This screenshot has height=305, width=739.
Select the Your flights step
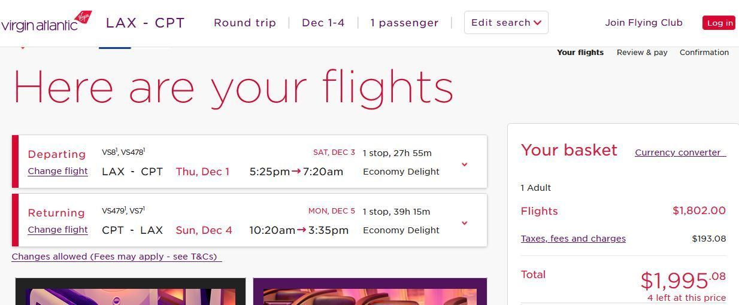coord(580,53)
